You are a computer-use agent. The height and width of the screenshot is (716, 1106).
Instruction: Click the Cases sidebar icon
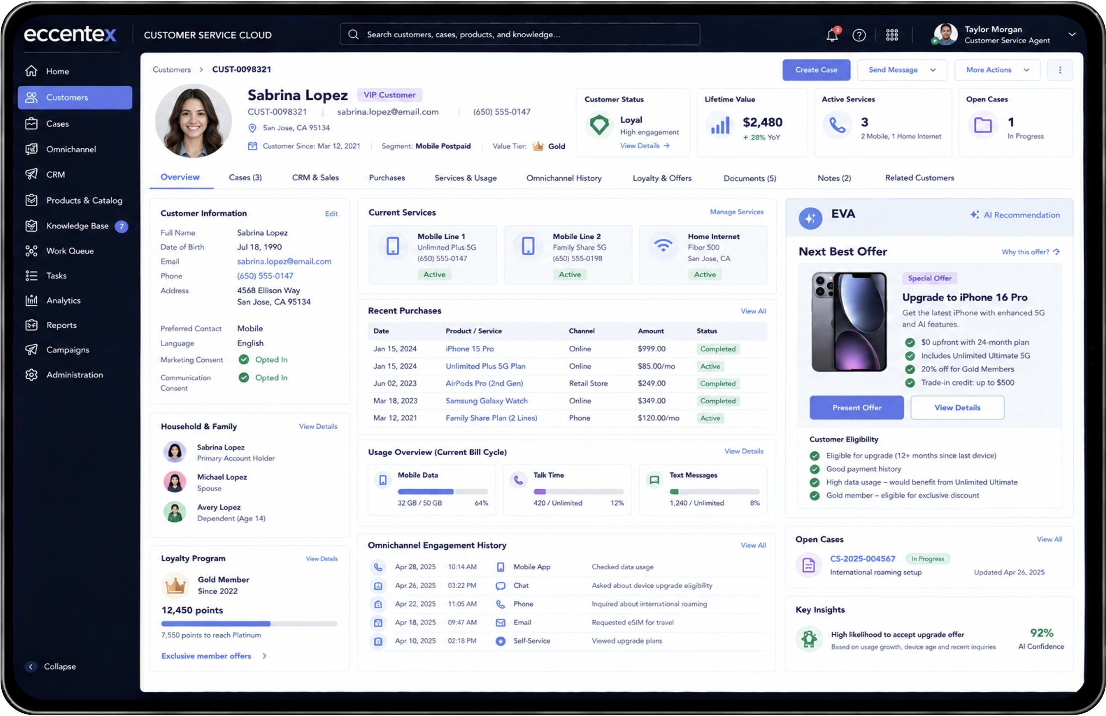31,124
